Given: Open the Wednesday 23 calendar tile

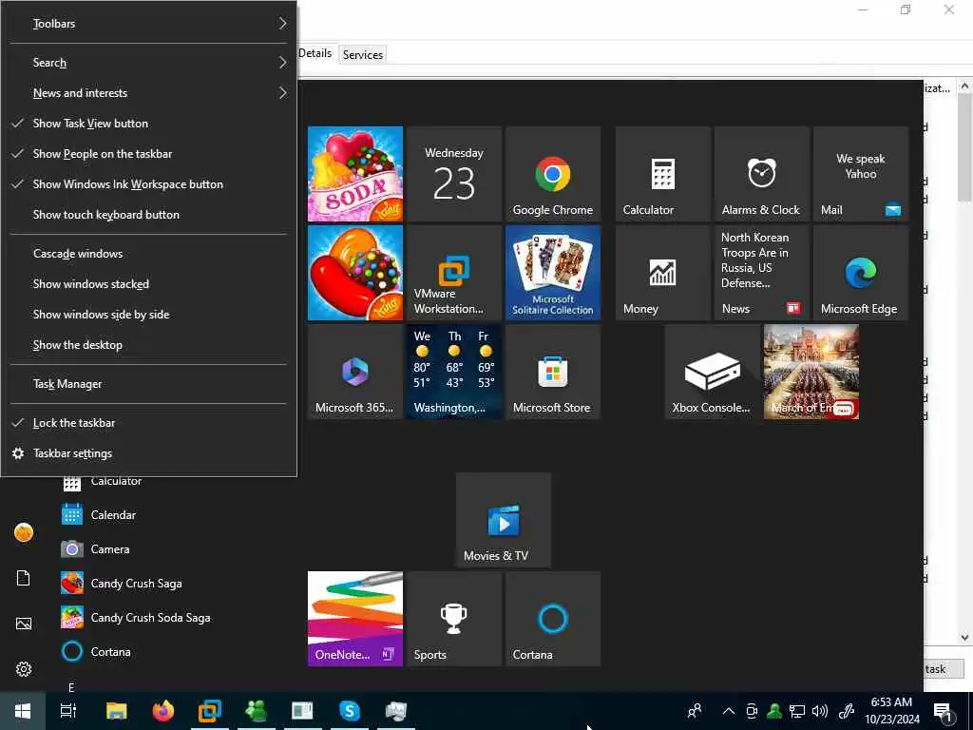Looking at the screenshot, I should (453, 174).
